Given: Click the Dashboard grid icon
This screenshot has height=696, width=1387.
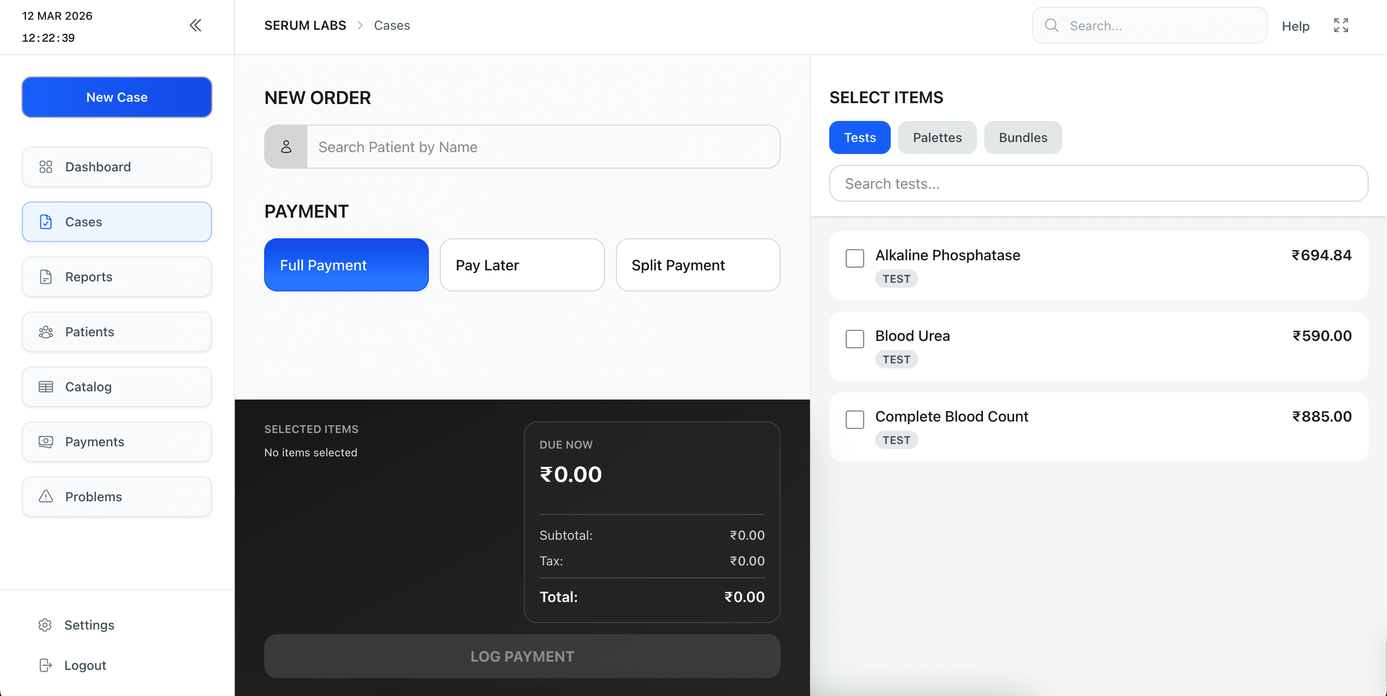Looking at the screenshot, I should click(46, 167).
